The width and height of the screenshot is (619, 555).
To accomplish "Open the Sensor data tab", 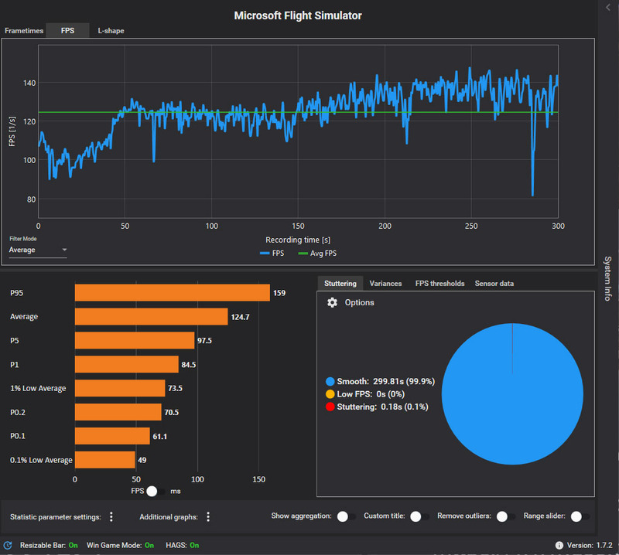I will click(x=494, y=284).
